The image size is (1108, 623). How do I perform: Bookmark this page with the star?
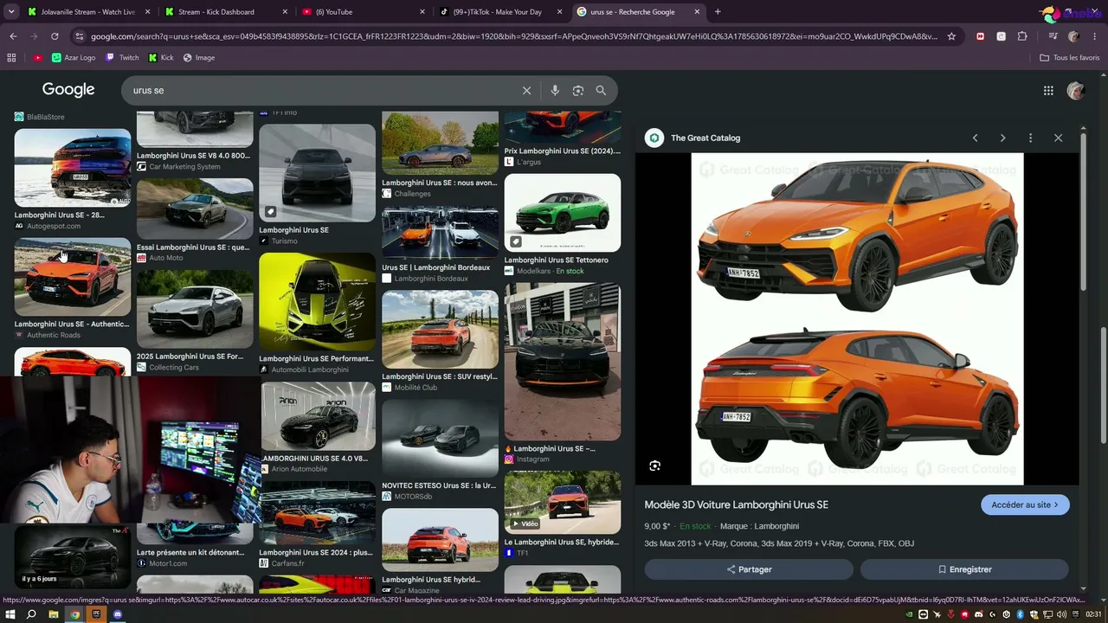[x=951, y=36]
